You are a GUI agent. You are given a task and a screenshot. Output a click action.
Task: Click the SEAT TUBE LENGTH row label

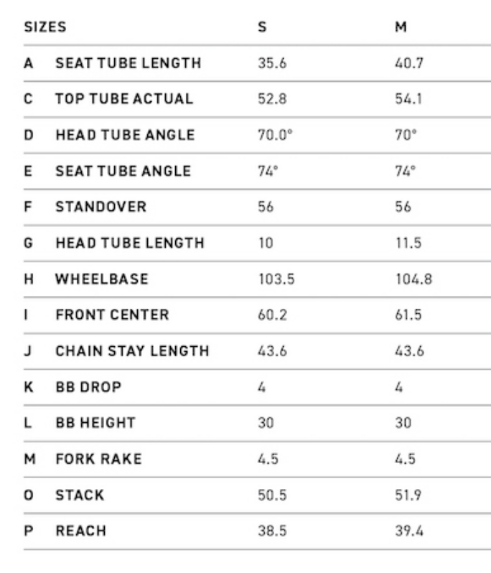pyautogui.click(x=128, y=63)
